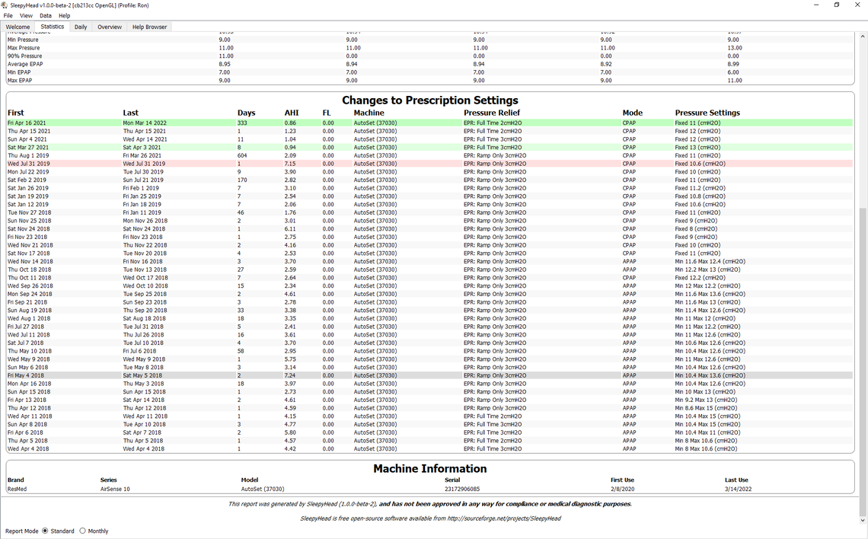Click the 'Days' column header

(x=247, y=113)
